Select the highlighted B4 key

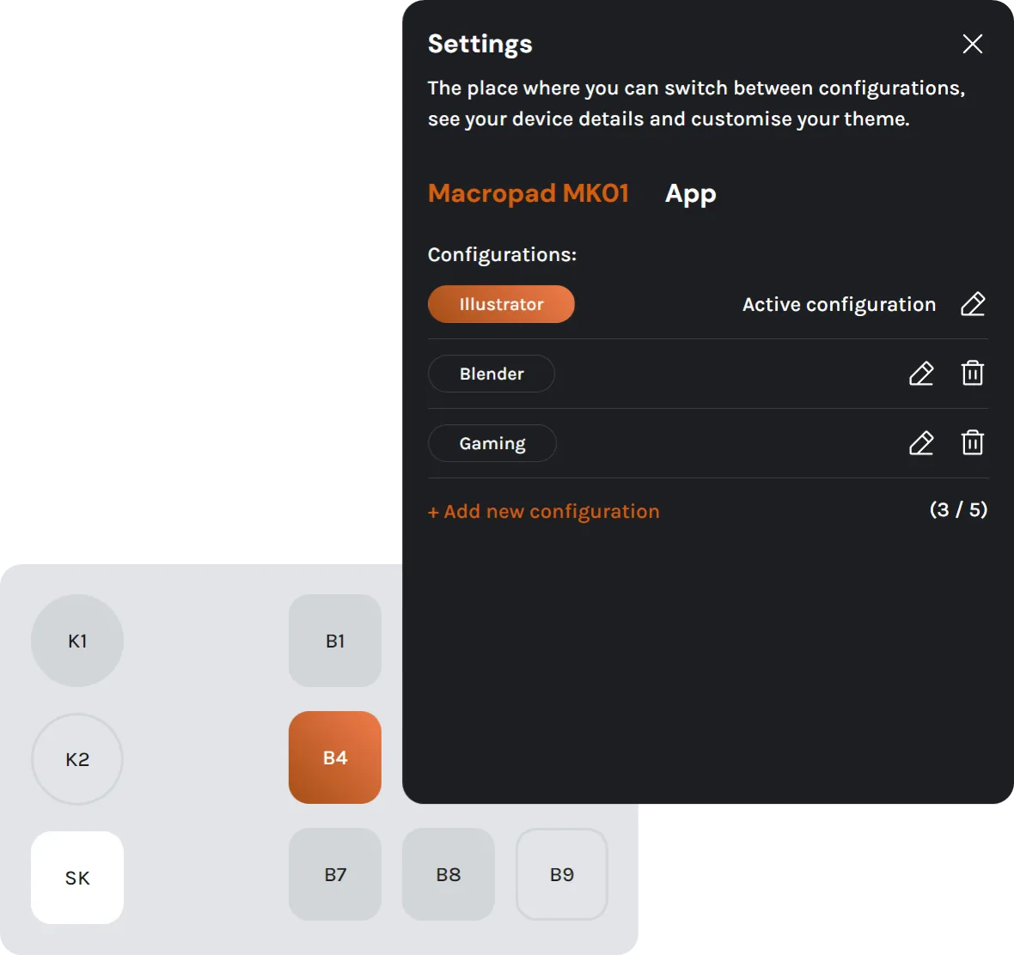[x=334, y=757]
